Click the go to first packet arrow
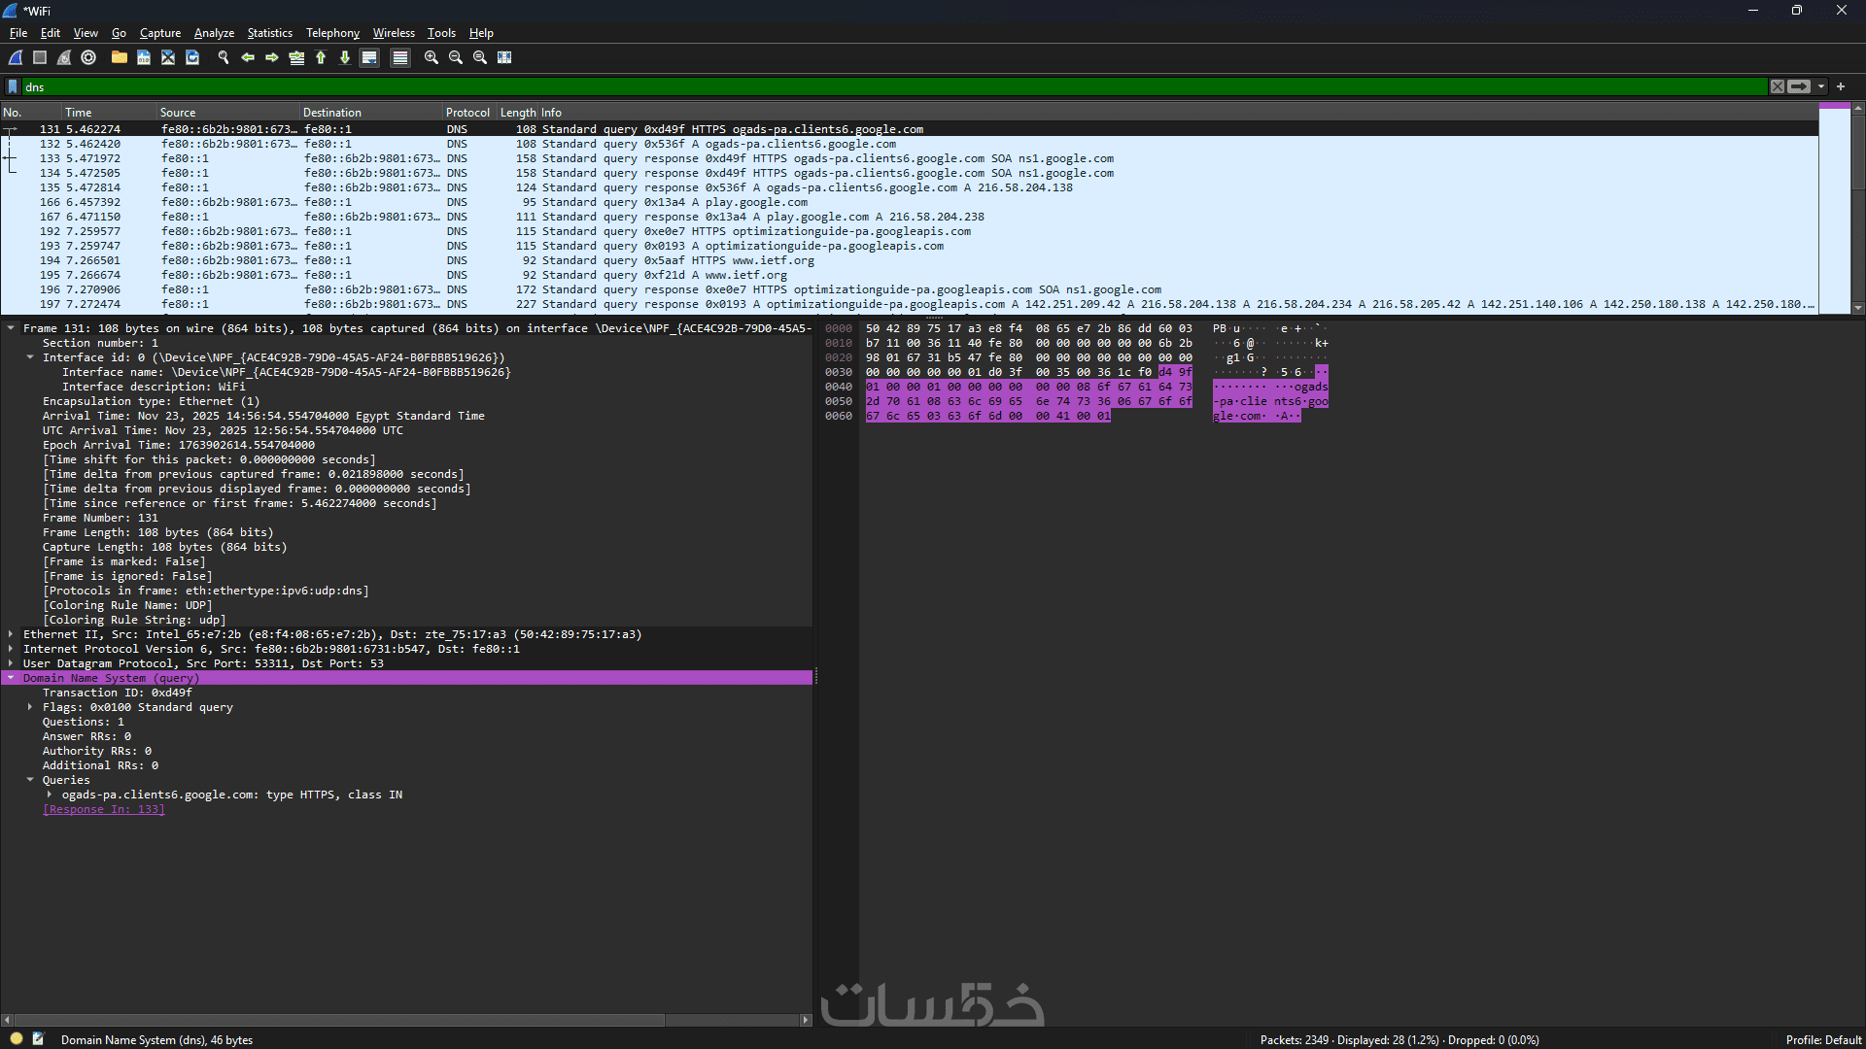This screenshot has width=1866, height=1049. click(321, 58)
